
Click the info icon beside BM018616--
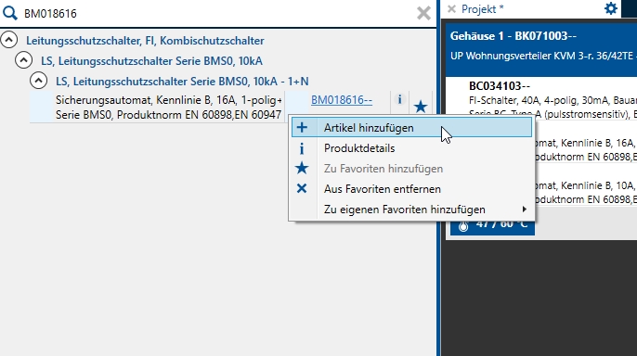[399, 99]
